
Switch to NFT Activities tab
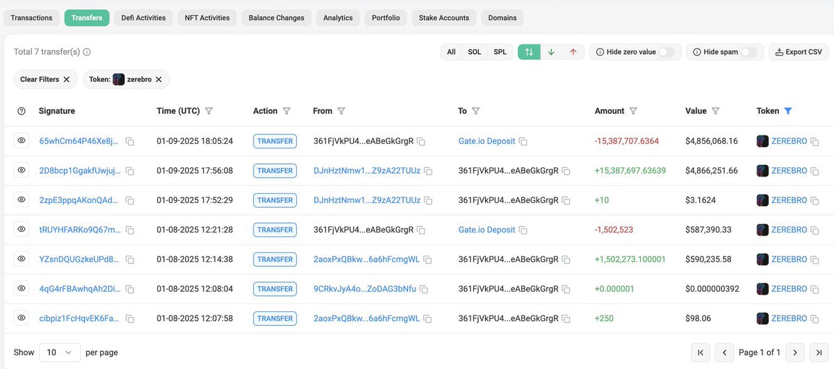[207, 18]
